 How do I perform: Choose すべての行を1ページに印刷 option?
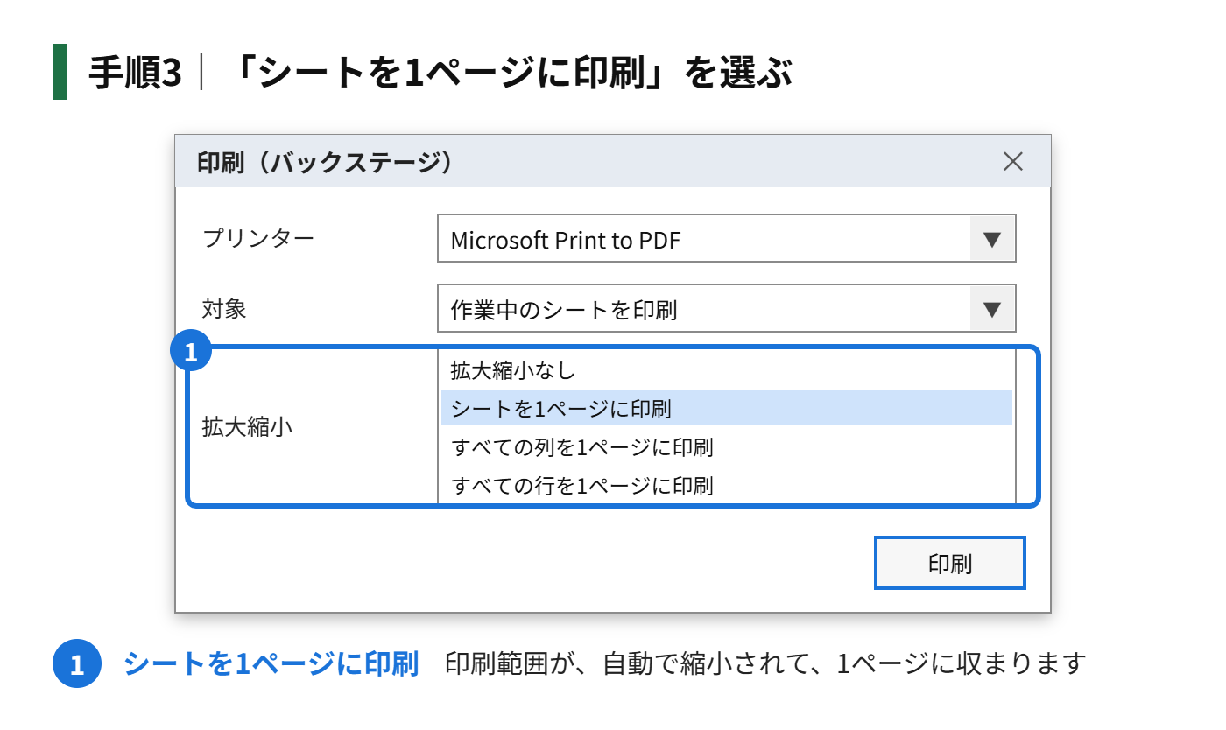pyautogui.click(x=727, y=484)
